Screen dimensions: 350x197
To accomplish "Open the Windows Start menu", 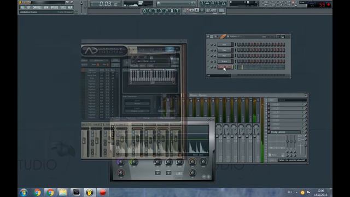I will (x=24, y=193).
